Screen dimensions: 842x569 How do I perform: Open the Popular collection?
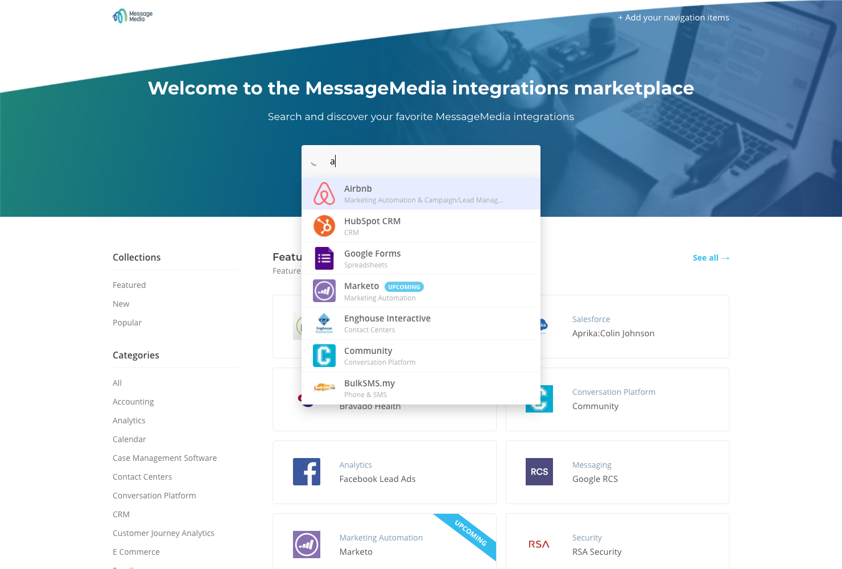tap(127, 323)
